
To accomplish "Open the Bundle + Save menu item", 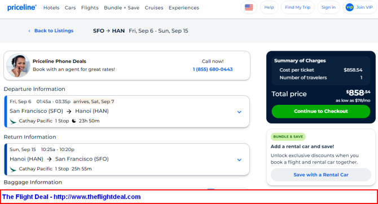I will (121, 8).
